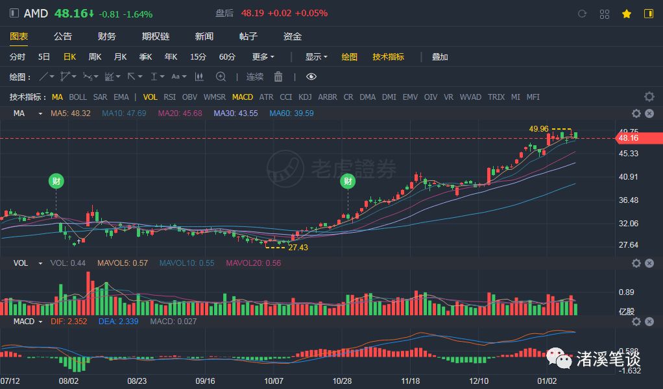Toggle the side panel layout icon
Viewport: 663px width, 389px height.
point(649,14)
